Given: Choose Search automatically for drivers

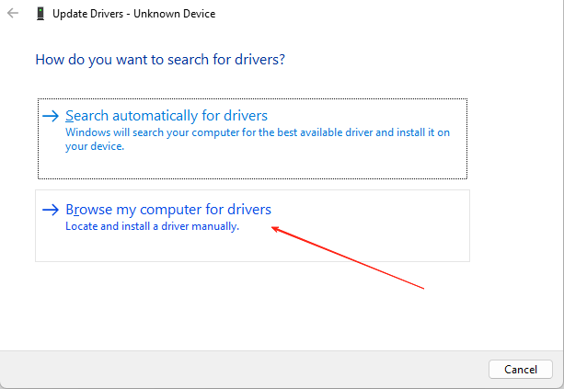Looking at the screenshot, I should coord(167,116).
